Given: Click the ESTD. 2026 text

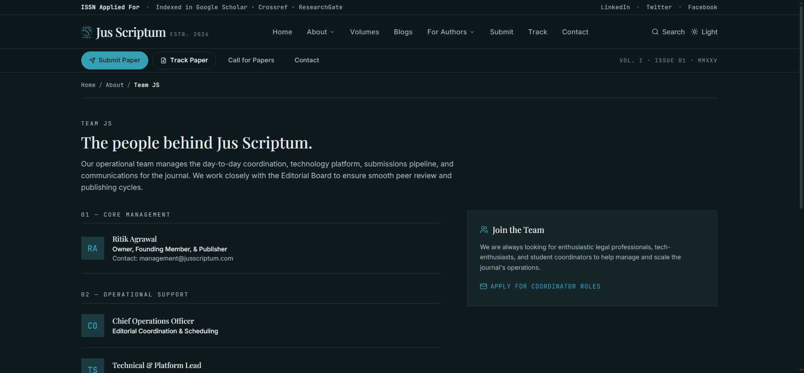Looking at the screenshot, I should click(x=189, y=34).
